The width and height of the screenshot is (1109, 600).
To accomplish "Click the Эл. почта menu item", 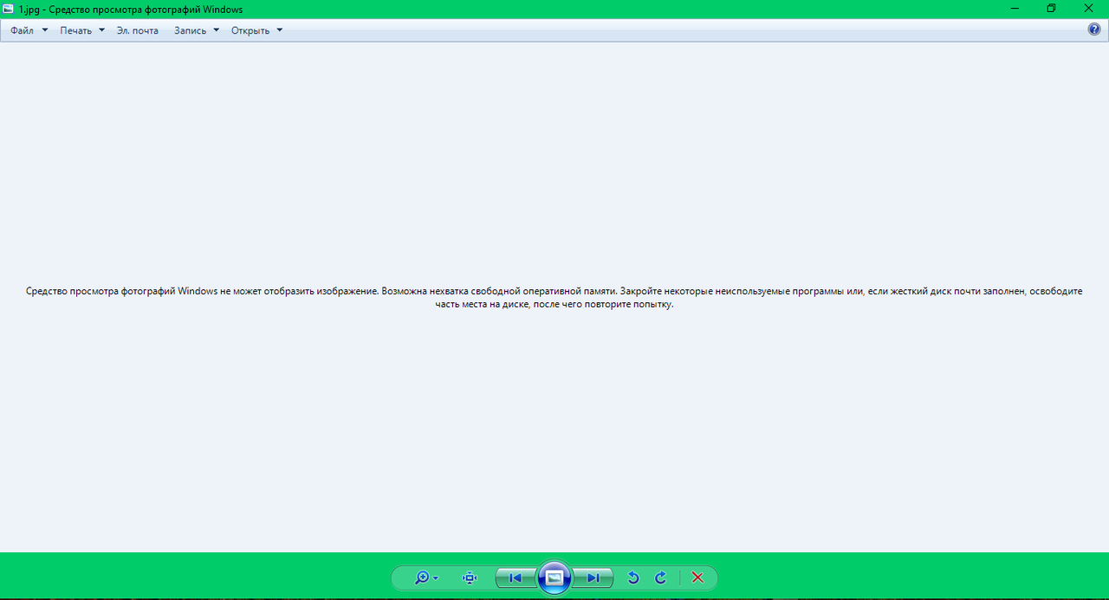I will 138,30.
